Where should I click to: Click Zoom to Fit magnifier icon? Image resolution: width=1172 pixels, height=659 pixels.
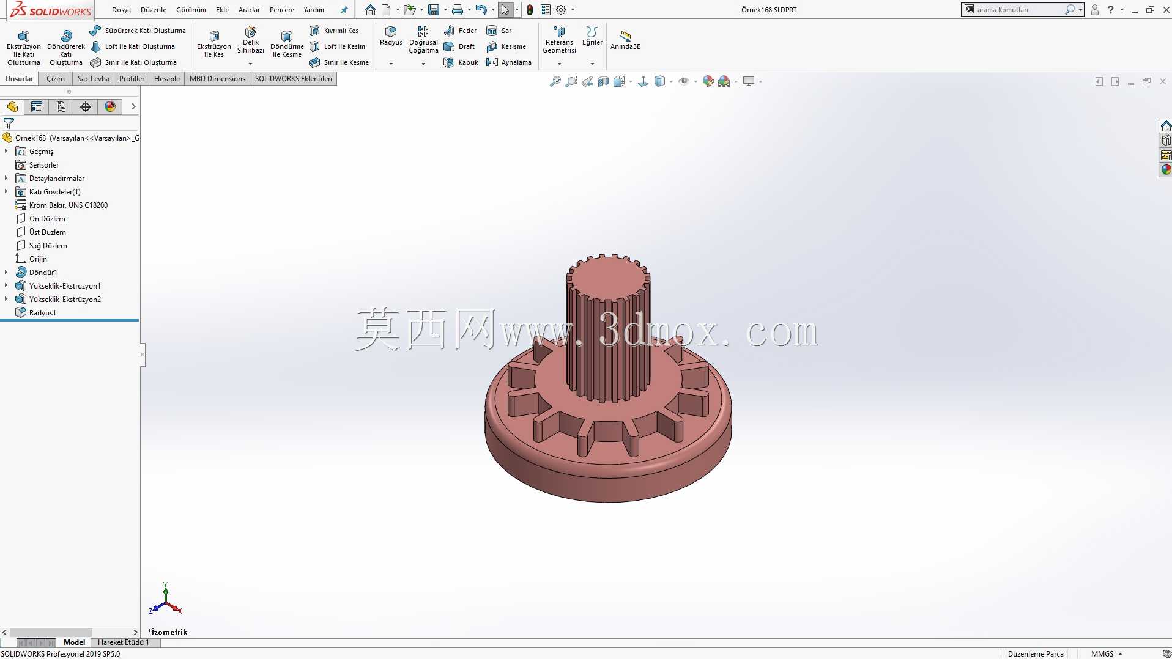tap(555, 81)
